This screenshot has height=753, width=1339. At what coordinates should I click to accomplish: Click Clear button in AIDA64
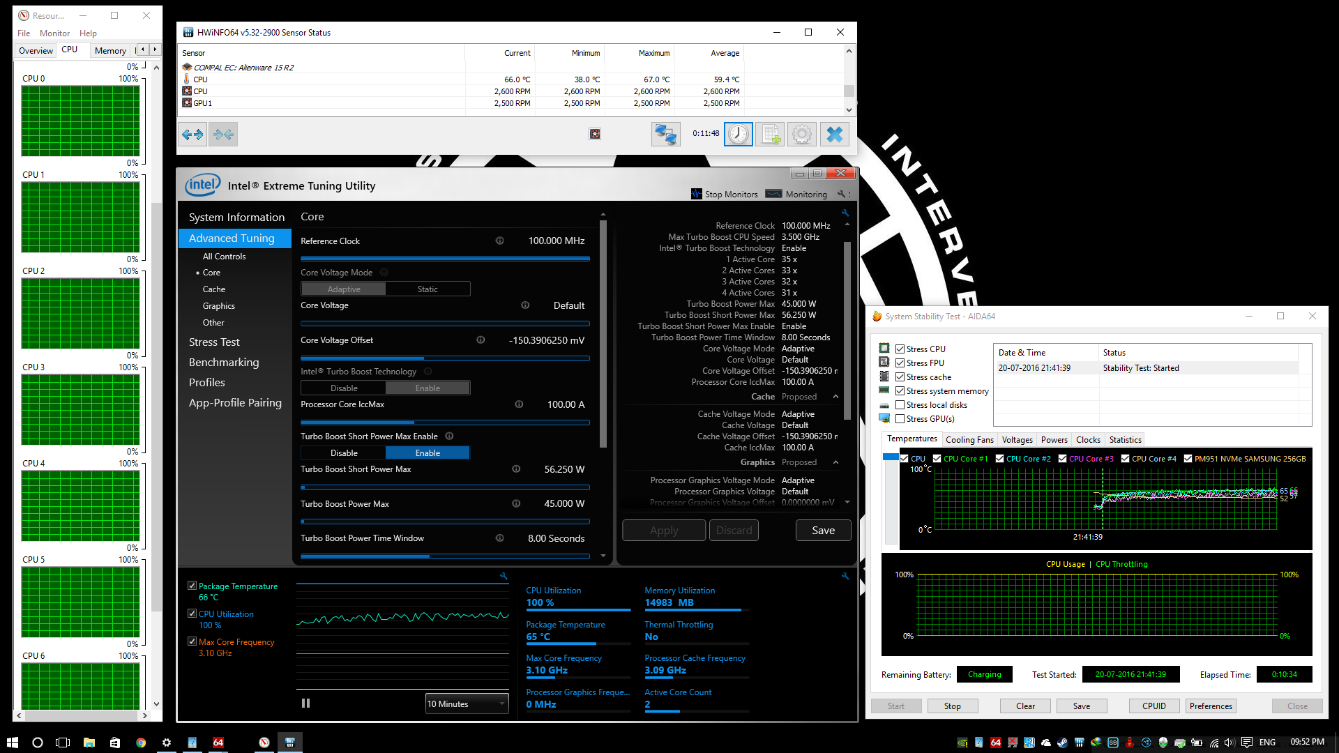point(1025,706)
